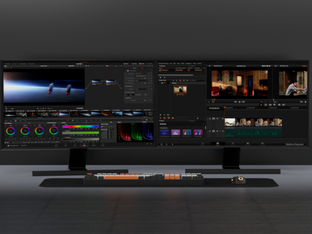Adjust the green Saturation qualifier bar
The image size is (312, 234).
(81, 133)
